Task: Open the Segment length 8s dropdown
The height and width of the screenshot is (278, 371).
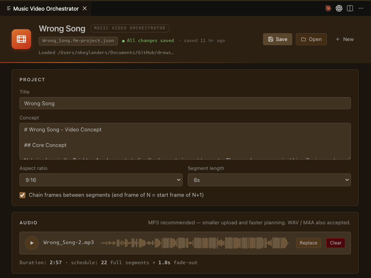Action: pyautogui.click(x=269, y=180)
